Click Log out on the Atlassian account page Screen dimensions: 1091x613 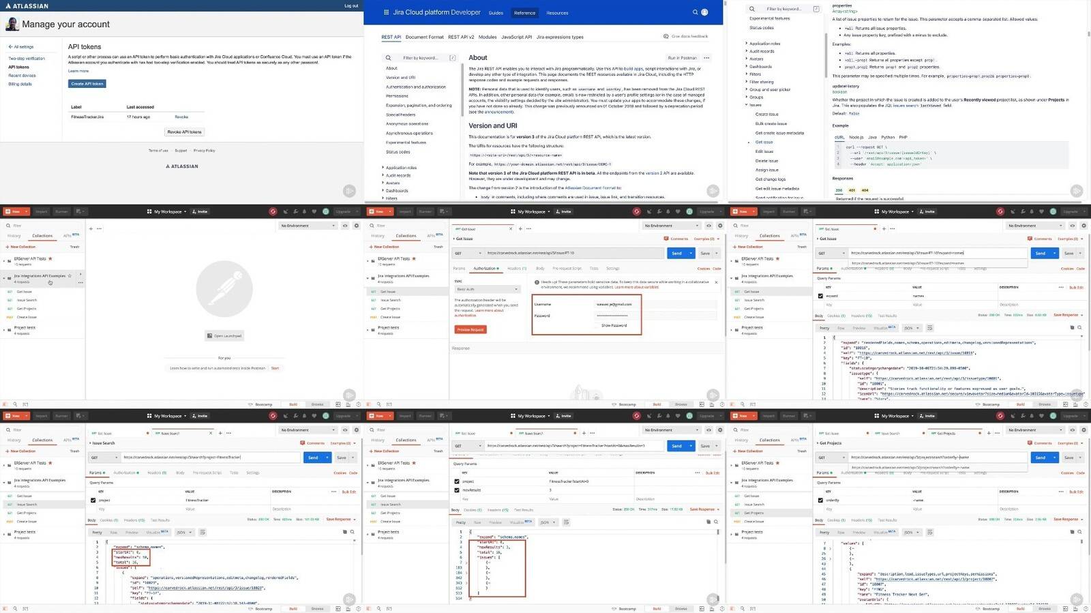[351, 5]
